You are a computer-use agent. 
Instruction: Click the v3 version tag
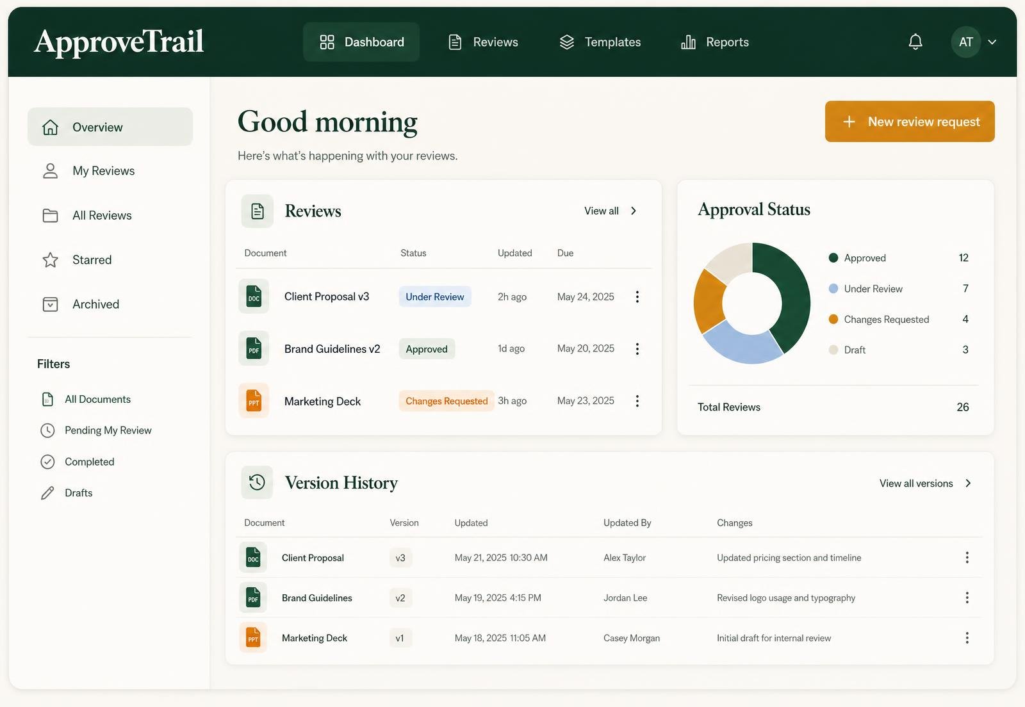[x=400, y=558]
